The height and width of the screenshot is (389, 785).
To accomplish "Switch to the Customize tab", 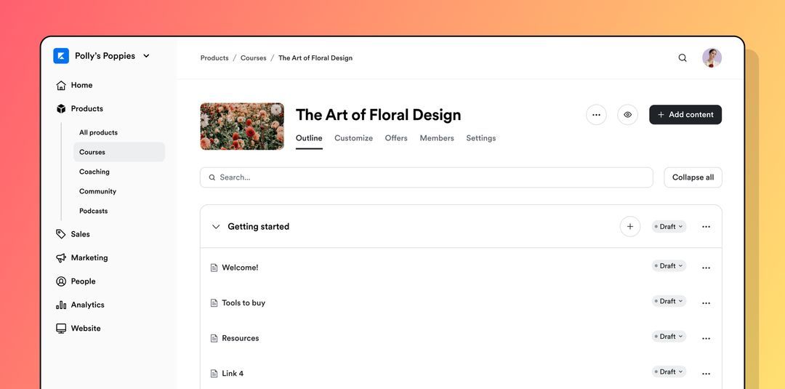I will click(x=353, y=138).
